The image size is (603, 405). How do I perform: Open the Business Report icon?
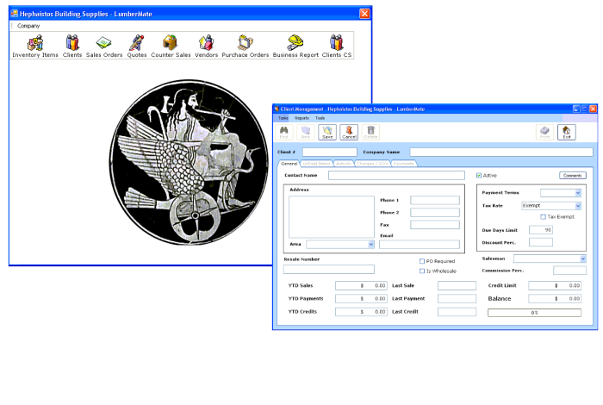coord(295,47)
